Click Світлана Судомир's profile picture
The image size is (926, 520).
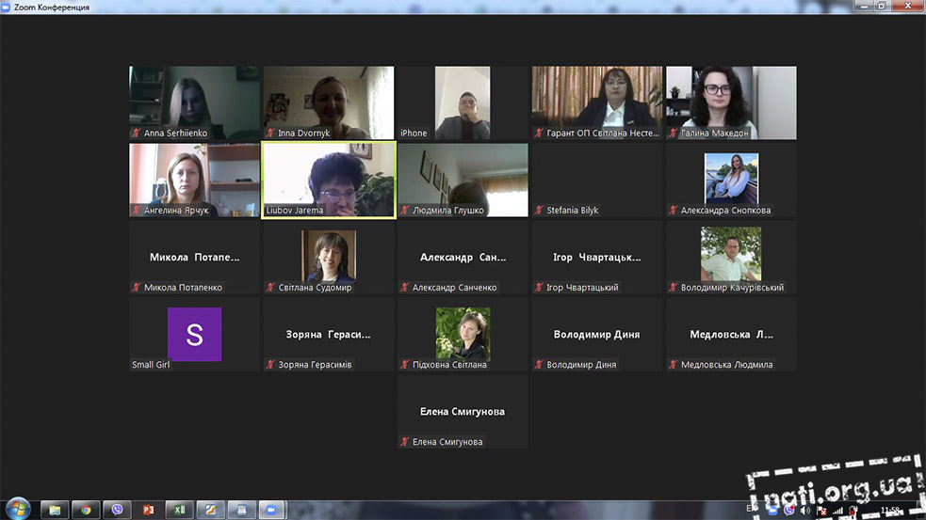(x=329, y=255)
